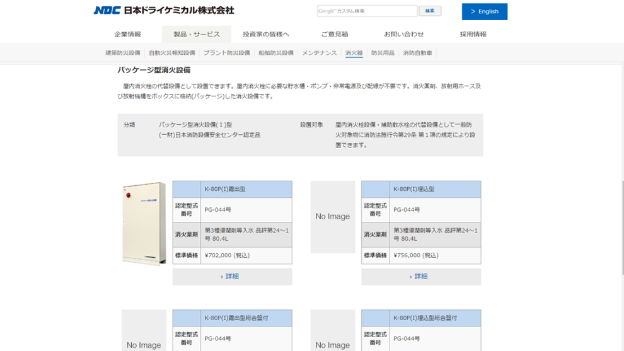Click the ¥702,000 (税込) price cell
The width and height of the screenshot is (624, 351).
point(246,255)
